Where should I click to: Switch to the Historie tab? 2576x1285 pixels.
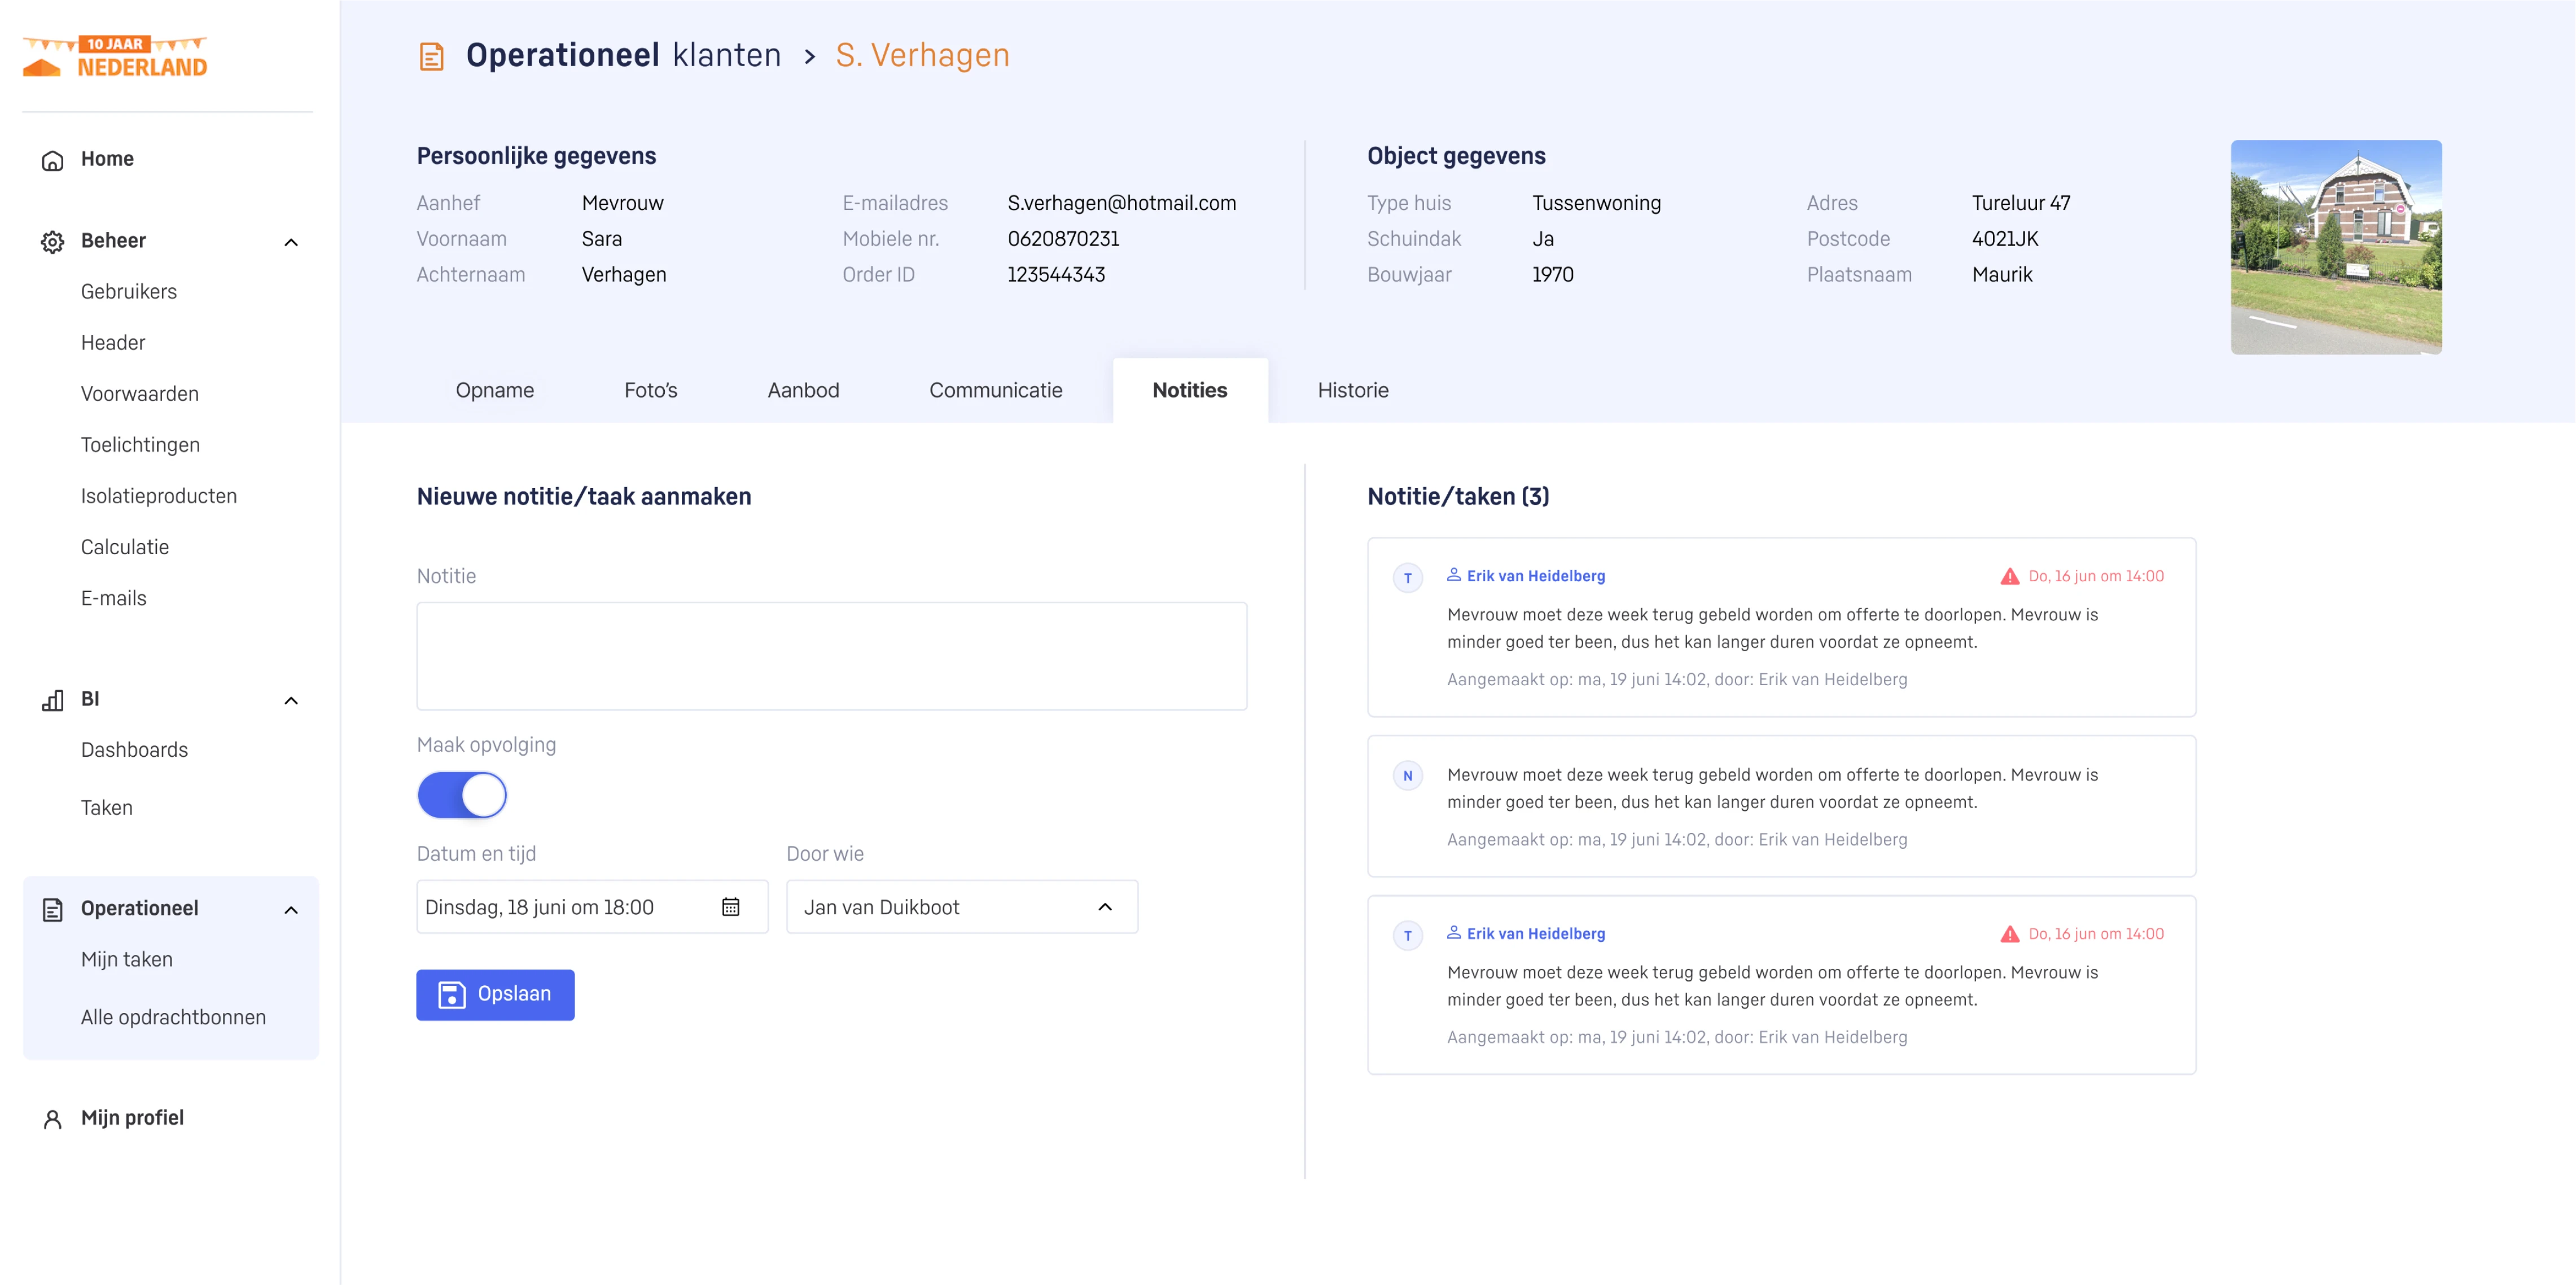point(1352,390)
